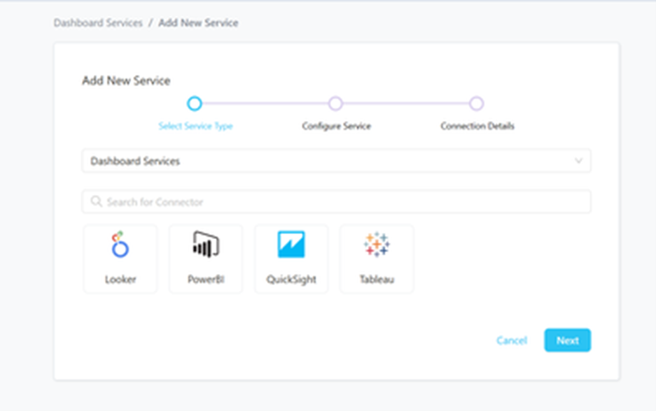Open Connection Details step label
Viewport: 656px width, 411px height.
[x=477, y=127]
